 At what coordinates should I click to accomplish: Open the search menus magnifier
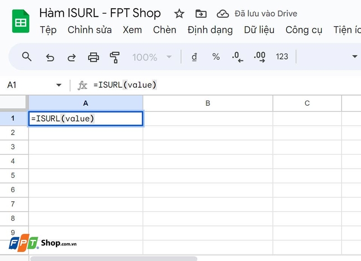[27, 57]
